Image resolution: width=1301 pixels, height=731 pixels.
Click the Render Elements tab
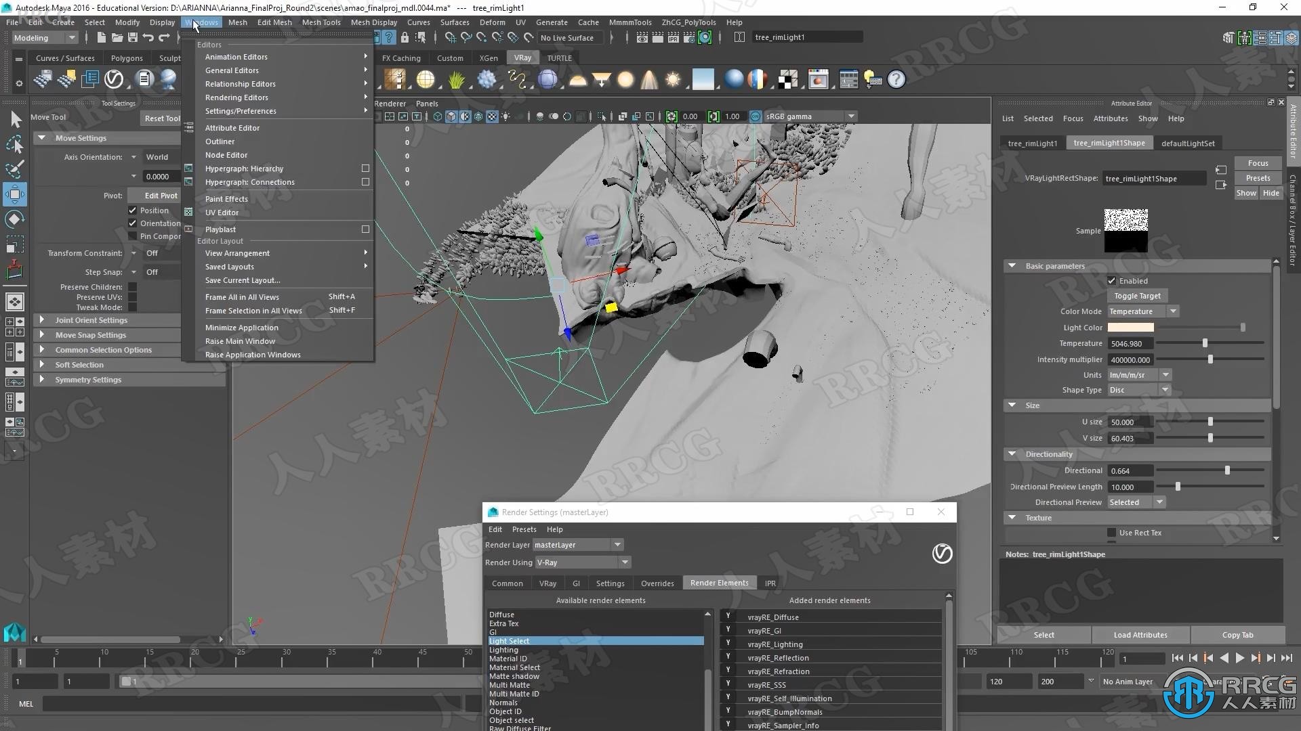[718, 582]
